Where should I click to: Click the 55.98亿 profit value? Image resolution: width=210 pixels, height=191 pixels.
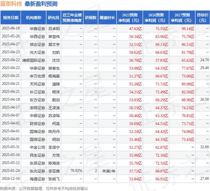[x=135, y=155]
